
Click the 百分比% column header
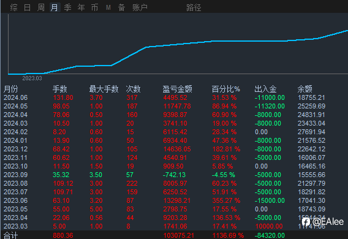click(x=226, y=89)
